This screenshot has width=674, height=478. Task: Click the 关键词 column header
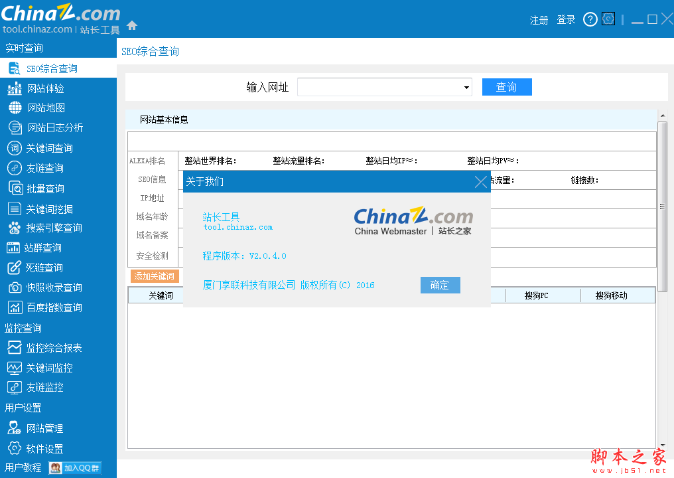pyautogui.click(x=161, y=295)
